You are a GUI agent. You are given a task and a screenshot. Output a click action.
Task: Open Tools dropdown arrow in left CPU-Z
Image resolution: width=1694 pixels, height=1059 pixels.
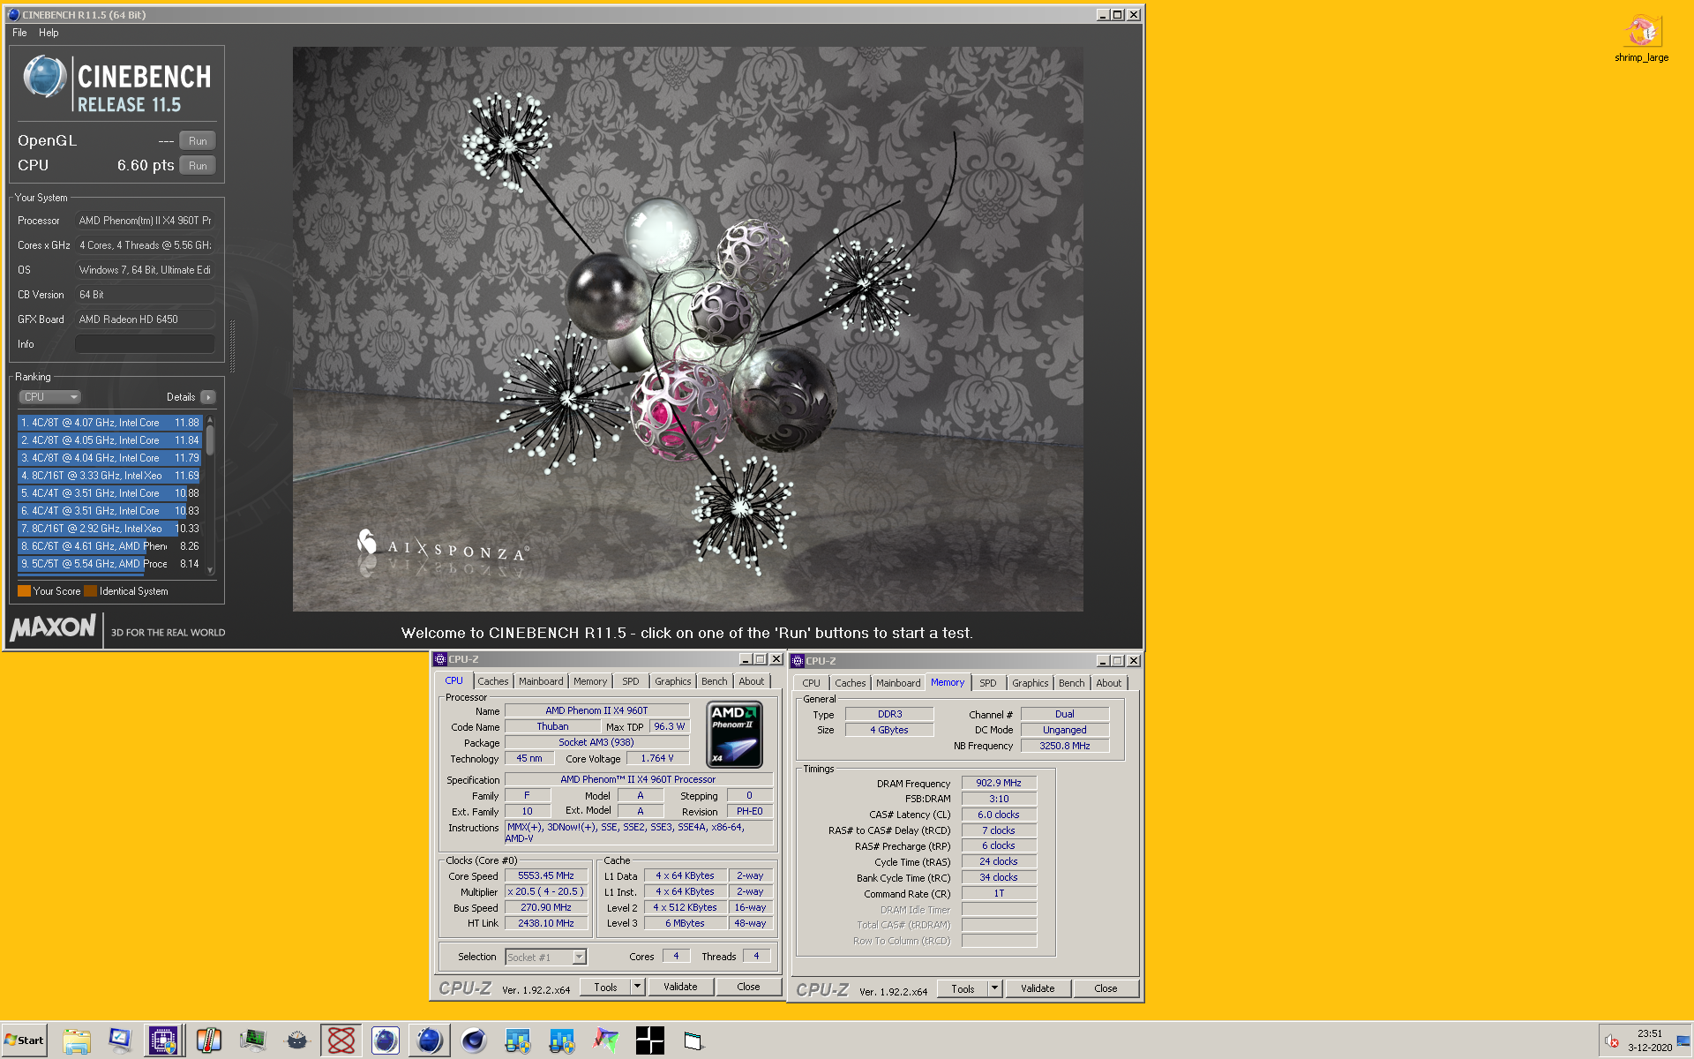[x=637, y=987]
